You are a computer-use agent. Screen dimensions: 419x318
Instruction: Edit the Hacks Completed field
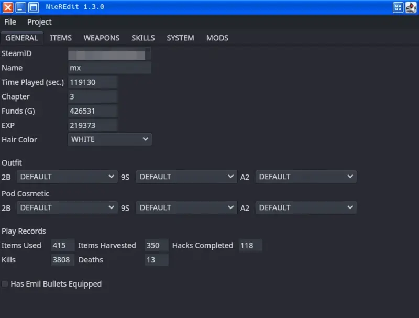pyautogui.click(x=250, y=245)
